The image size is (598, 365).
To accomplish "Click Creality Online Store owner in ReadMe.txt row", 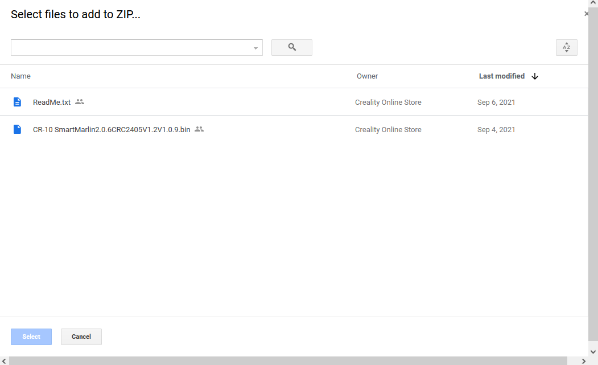I will pos(388,102).
